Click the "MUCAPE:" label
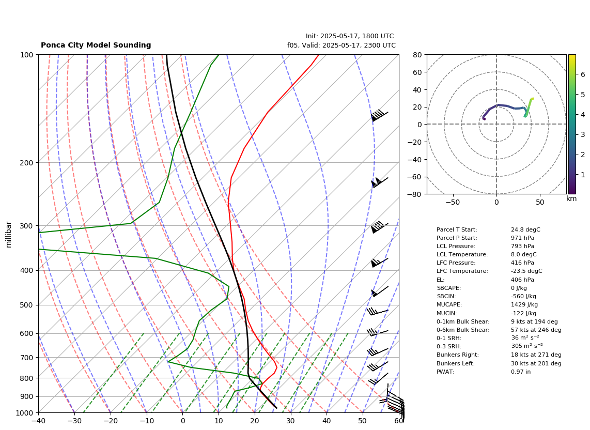Image resolution: width=590 pixels, height=430 pixels. [449, 304]
